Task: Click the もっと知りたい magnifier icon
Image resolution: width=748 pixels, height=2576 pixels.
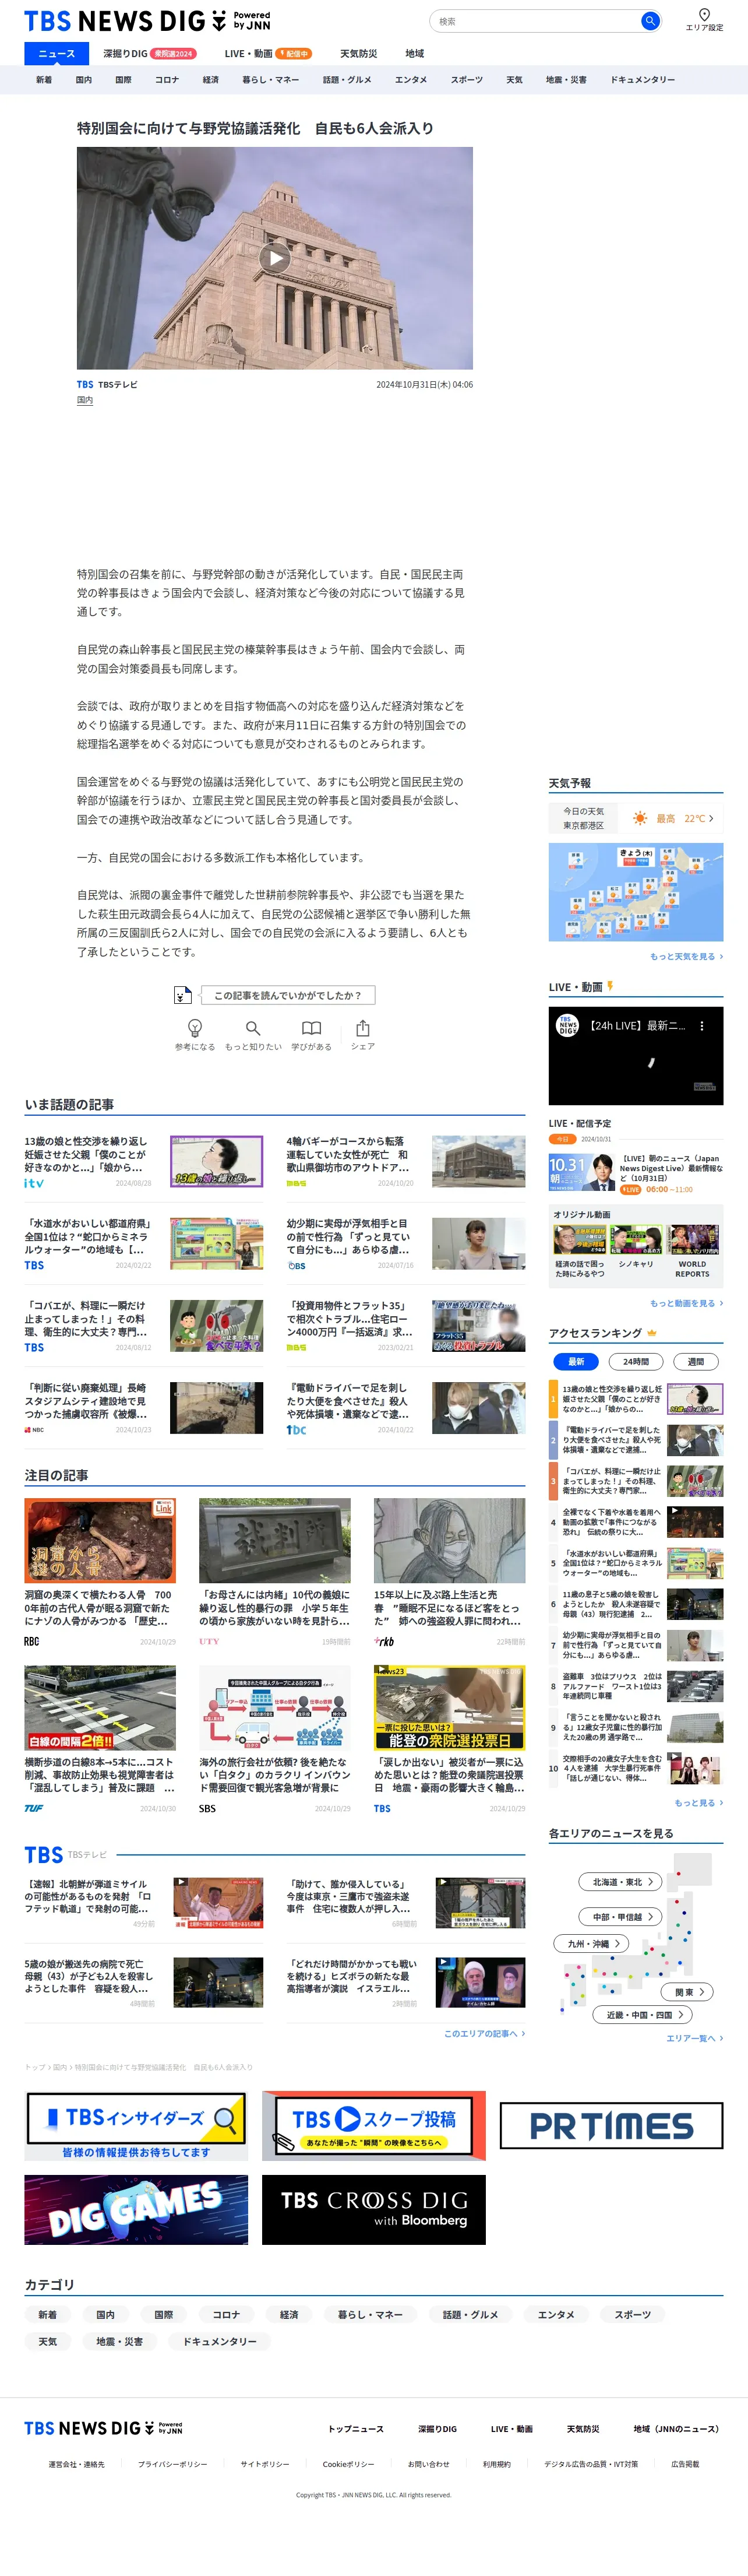Action: pyautogui.click(x=253, y=1028)
